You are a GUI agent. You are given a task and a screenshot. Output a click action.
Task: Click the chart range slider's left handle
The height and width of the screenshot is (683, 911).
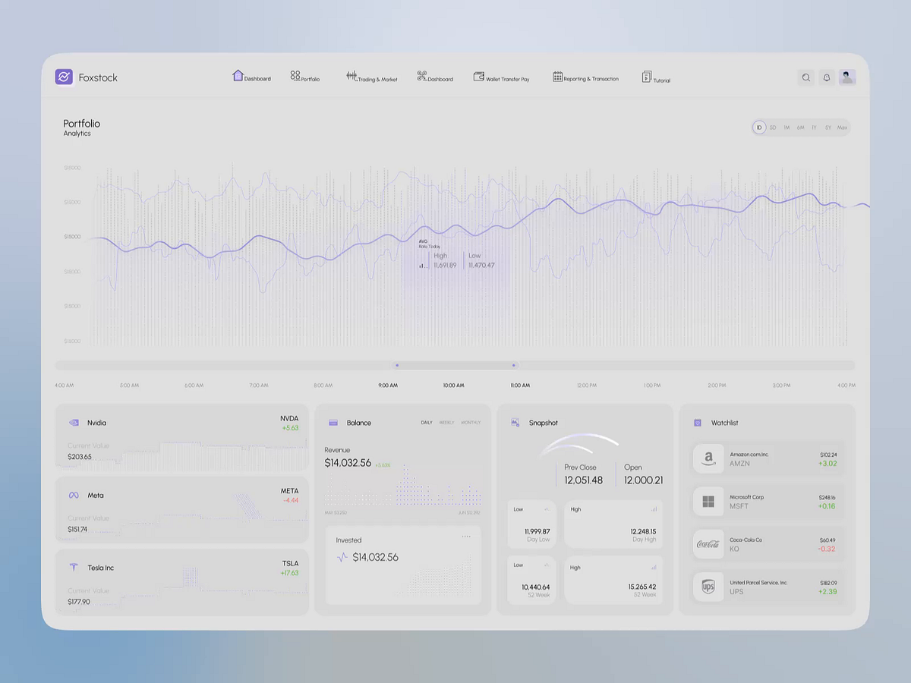397,365
